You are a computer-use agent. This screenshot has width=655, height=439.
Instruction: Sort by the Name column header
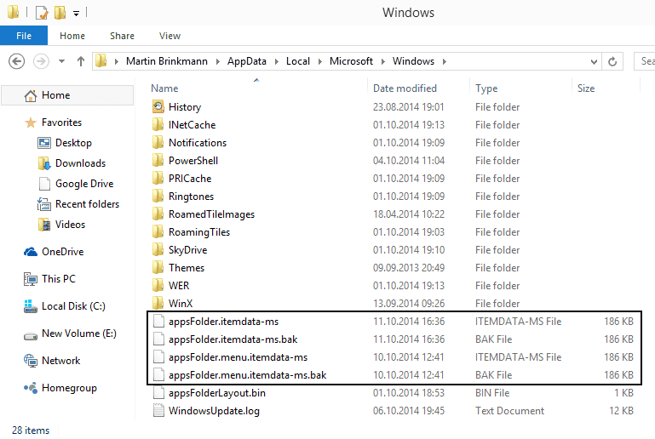164,88
